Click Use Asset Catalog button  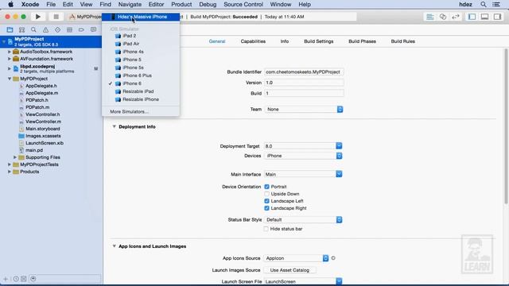click(x=289, y=270)
